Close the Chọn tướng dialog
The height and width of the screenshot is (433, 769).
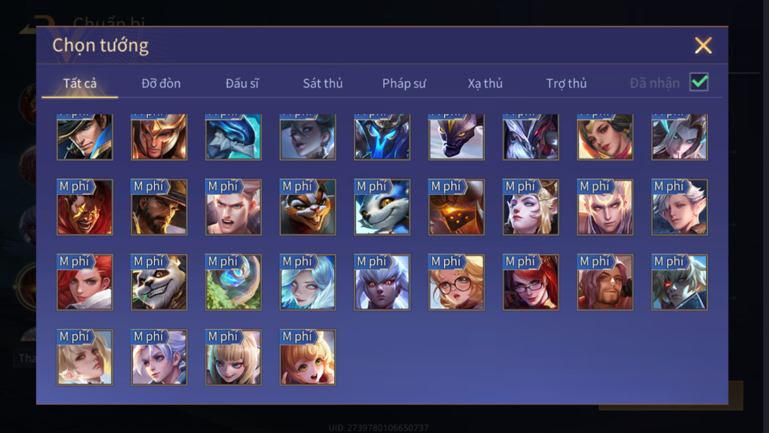(703, 45)
